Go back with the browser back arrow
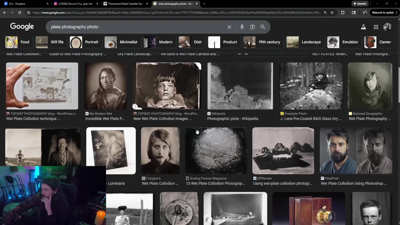The width and height of the screenshot is (400, 225). point(4,12)
